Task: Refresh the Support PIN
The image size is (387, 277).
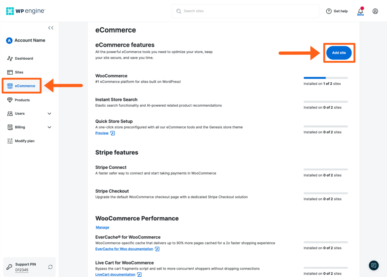Action: pyautogui.click(x=50, y=267)
